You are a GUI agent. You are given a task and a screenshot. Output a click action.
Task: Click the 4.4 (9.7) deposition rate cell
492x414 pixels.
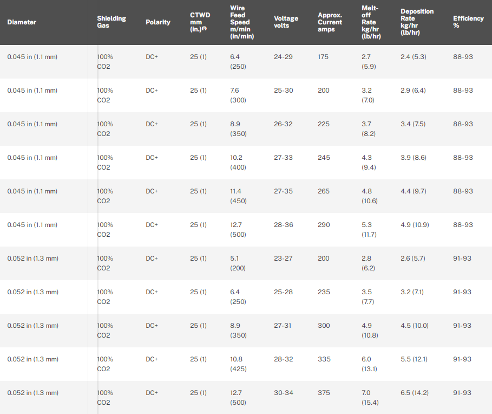(414, 191)
